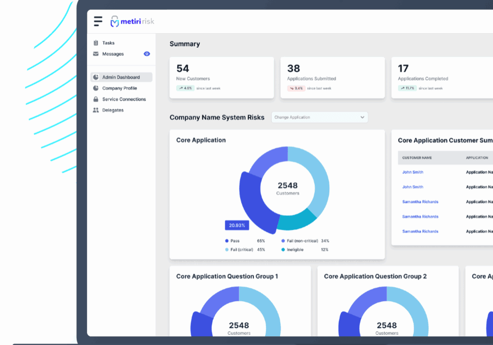Click the 4.6% upward trend badge
The width and height of the screenshot is (493, 345).
(x=185, y=88)
